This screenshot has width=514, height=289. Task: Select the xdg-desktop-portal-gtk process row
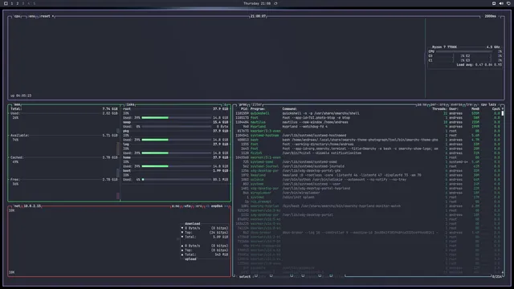tap(367, 171)
